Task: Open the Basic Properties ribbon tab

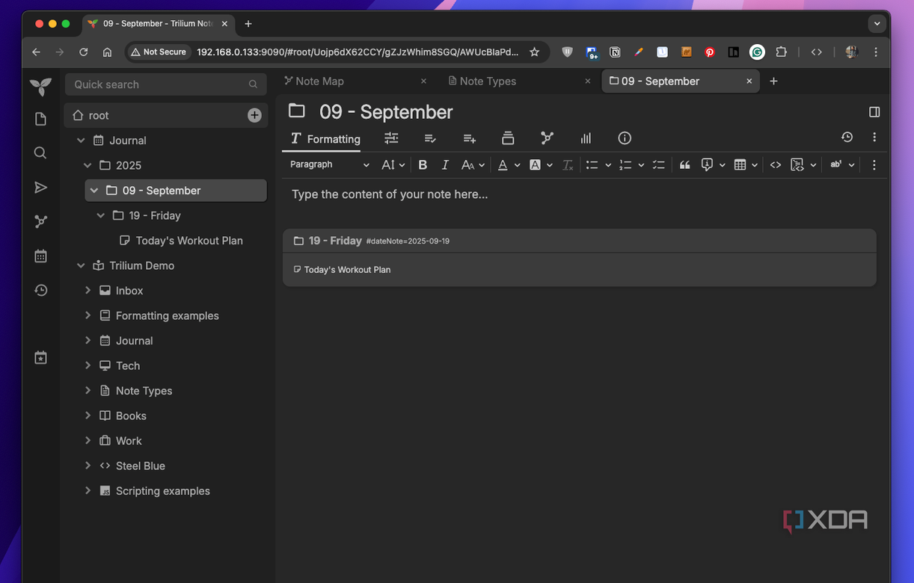Action: (x=391, y=138)
